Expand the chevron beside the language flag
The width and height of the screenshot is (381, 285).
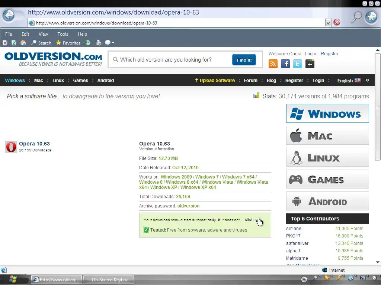coord(367,81)
